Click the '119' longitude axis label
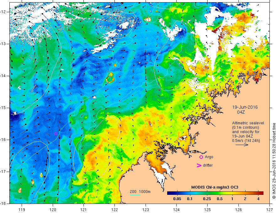This screenshot has height=213, width=276. [22, 210]
